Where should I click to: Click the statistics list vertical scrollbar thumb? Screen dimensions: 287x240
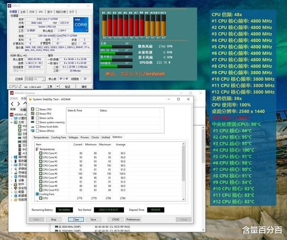pyautogui.click(x=183, y=163)
